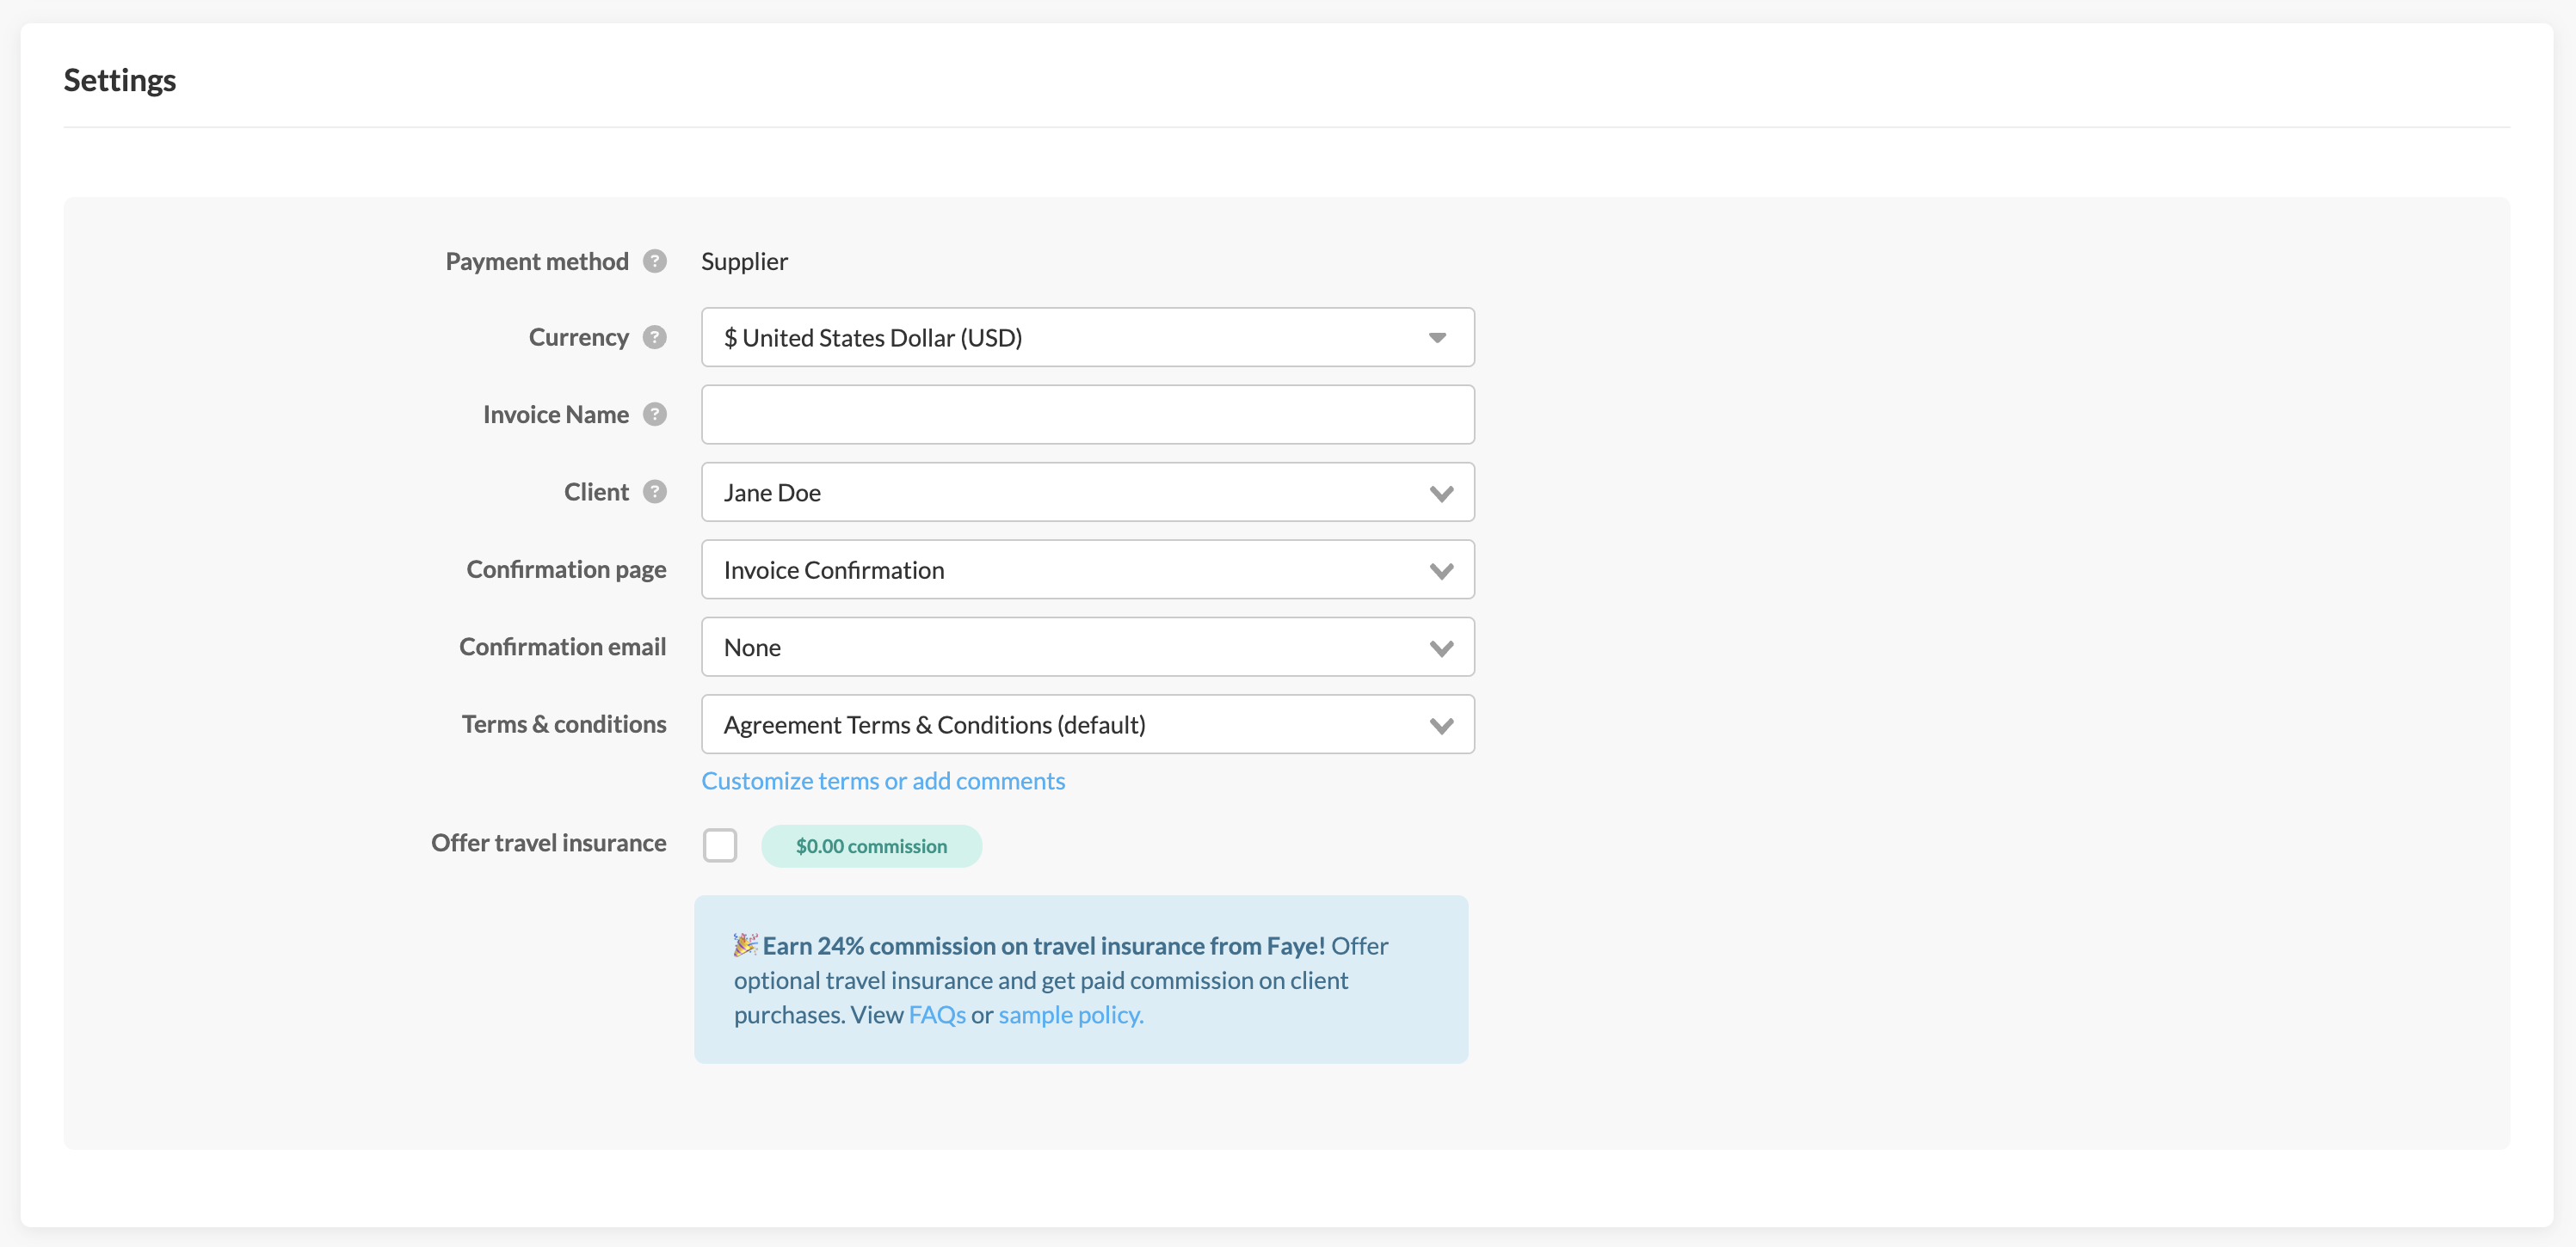Open the sample policy link

(x=1070, y=1014)
